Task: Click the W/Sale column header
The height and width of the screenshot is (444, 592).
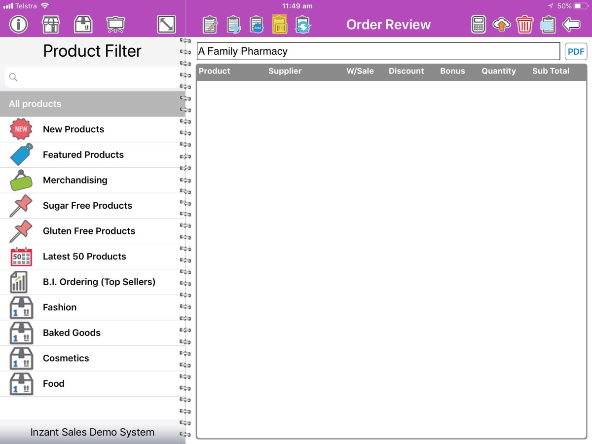Action: click(360, 71)
